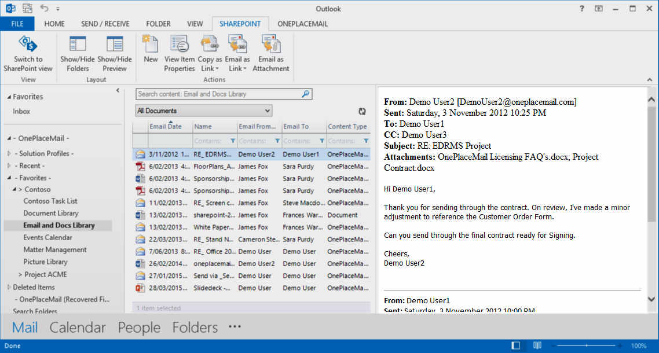Viewport: 659px width, 353px height.
Task: Go to Calendar in the navigation bar
Action: click(78, 328)
